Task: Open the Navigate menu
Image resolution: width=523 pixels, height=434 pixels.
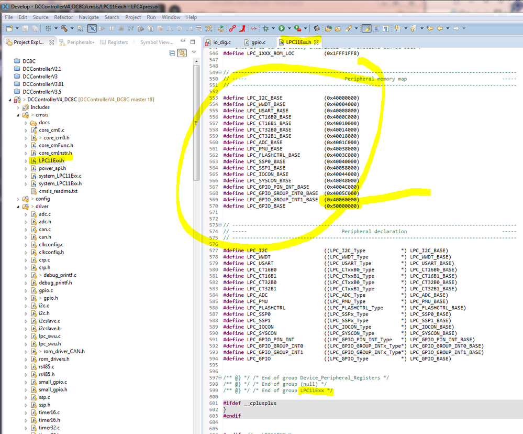Action: click(x=88, y=17)
